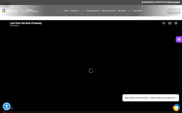Open the Recursos menu item

[x=122, y=11]
